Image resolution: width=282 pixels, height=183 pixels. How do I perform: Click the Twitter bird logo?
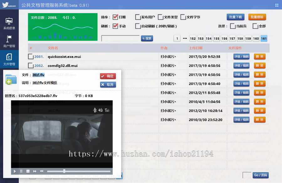pos(5,5)
